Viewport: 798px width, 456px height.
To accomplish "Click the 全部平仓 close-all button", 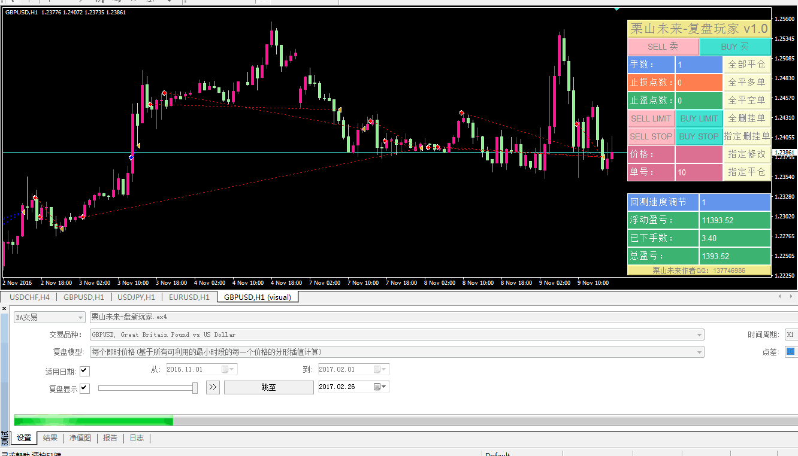I will (x=747, y=65).
